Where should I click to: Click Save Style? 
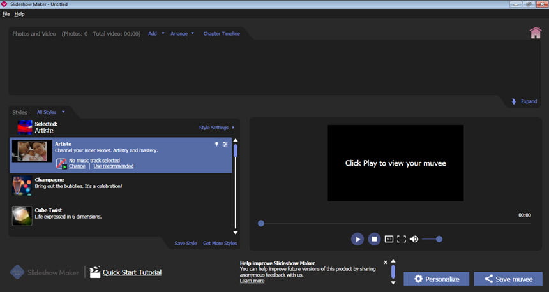tap(186, 244)
